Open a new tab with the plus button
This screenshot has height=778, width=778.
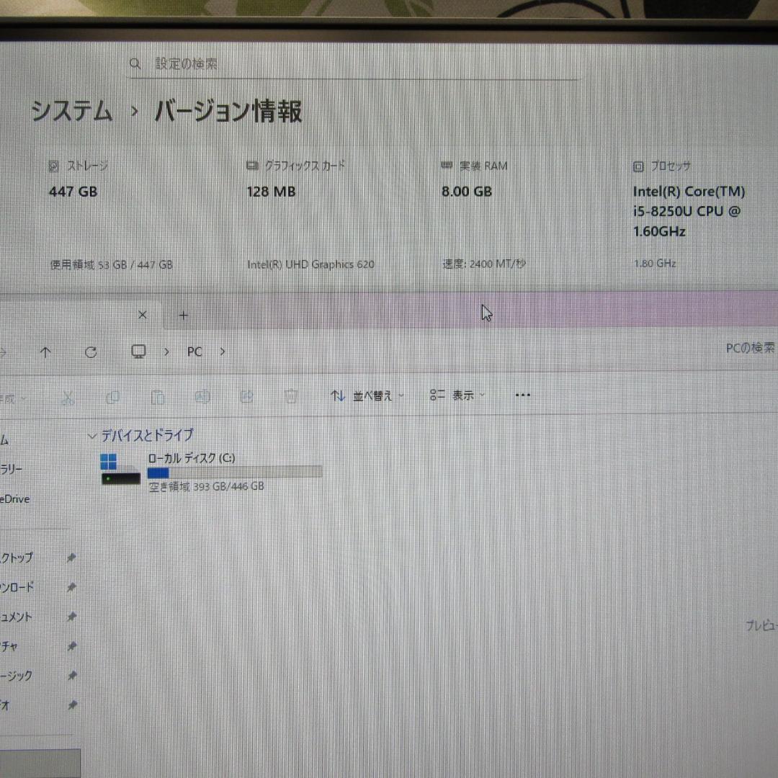click(183, 315)
